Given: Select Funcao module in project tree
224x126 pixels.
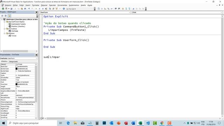Looking at the screenshot, I should tap(14, 36).
